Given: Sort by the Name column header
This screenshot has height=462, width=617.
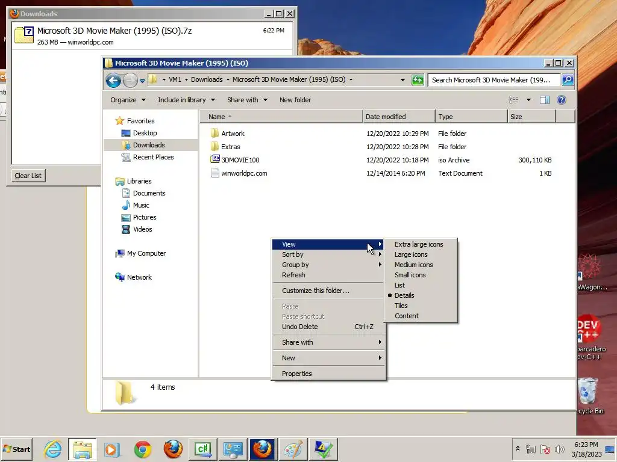Looking at the screenshot, I should point(281,117).
